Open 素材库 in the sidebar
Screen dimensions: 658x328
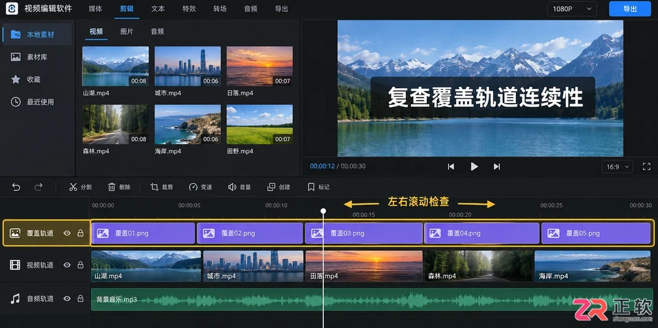(36, 57)
